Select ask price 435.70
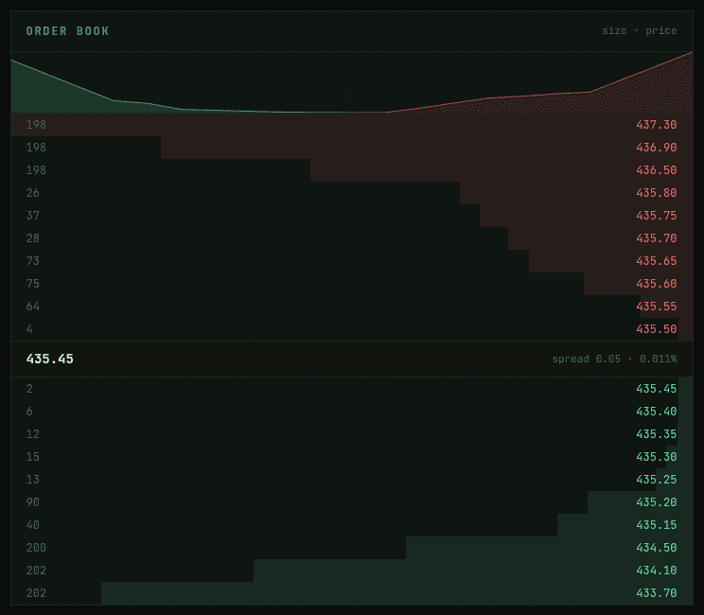This screenshot has width=704, height=615. (656, 238)
